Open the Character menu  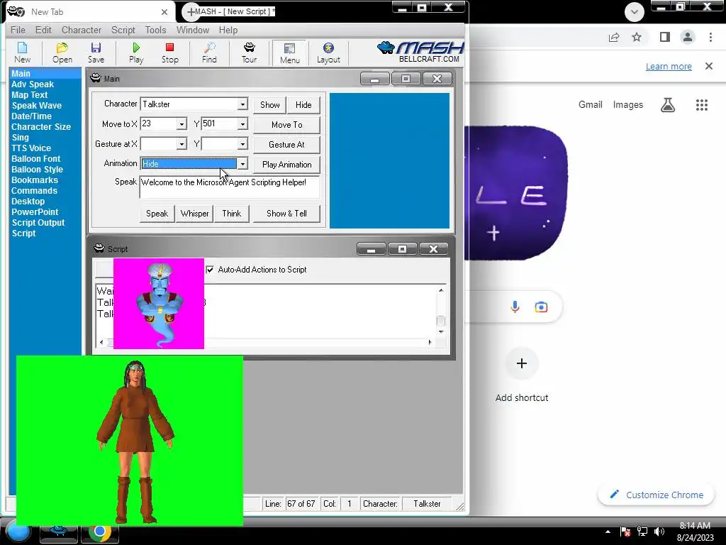click(x=82, y=30)
